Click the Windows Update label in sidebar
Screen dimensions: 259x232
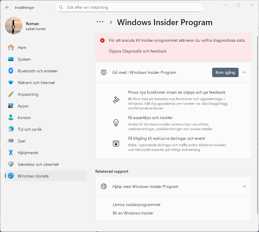coord(33,176)
